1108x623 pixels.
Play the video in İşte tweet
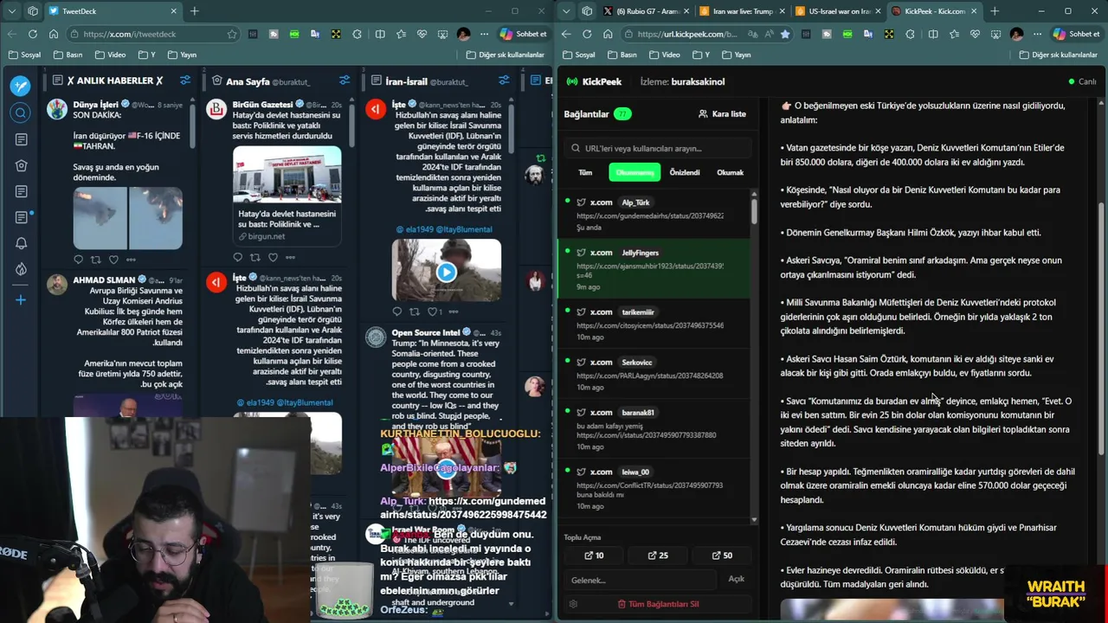[446, 272]
